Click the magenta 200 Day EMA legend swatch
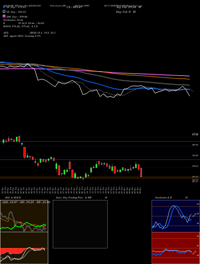 pyautogui.click(x=4, y=16)
